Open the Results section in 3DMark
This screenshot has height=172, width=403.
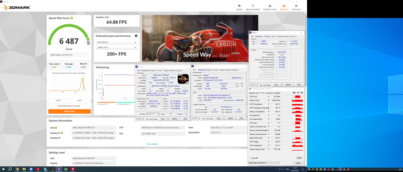(x=284, y=7)
